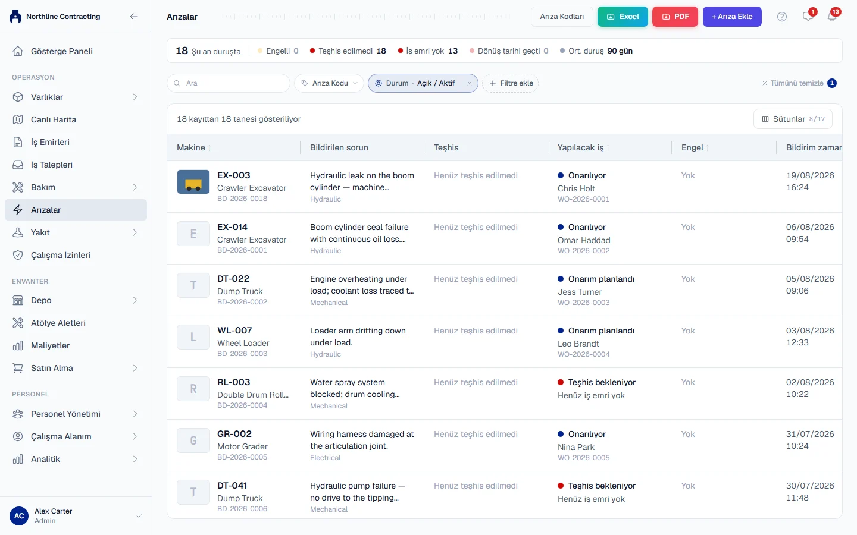Click the + Arıza Ekle button
Screen dimensions: 857x535
pyautogui.click(x=732, y=17)
